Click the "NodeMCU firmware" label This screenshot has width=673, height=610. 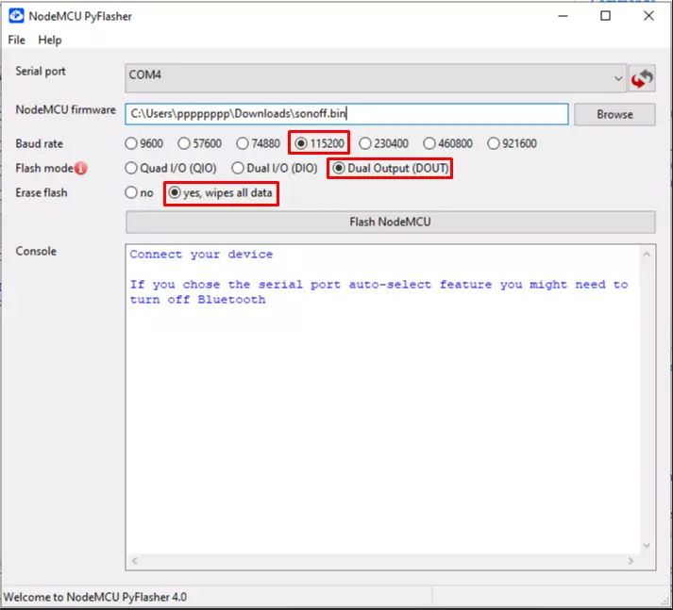pyautogui.click(x=66, y=110)
